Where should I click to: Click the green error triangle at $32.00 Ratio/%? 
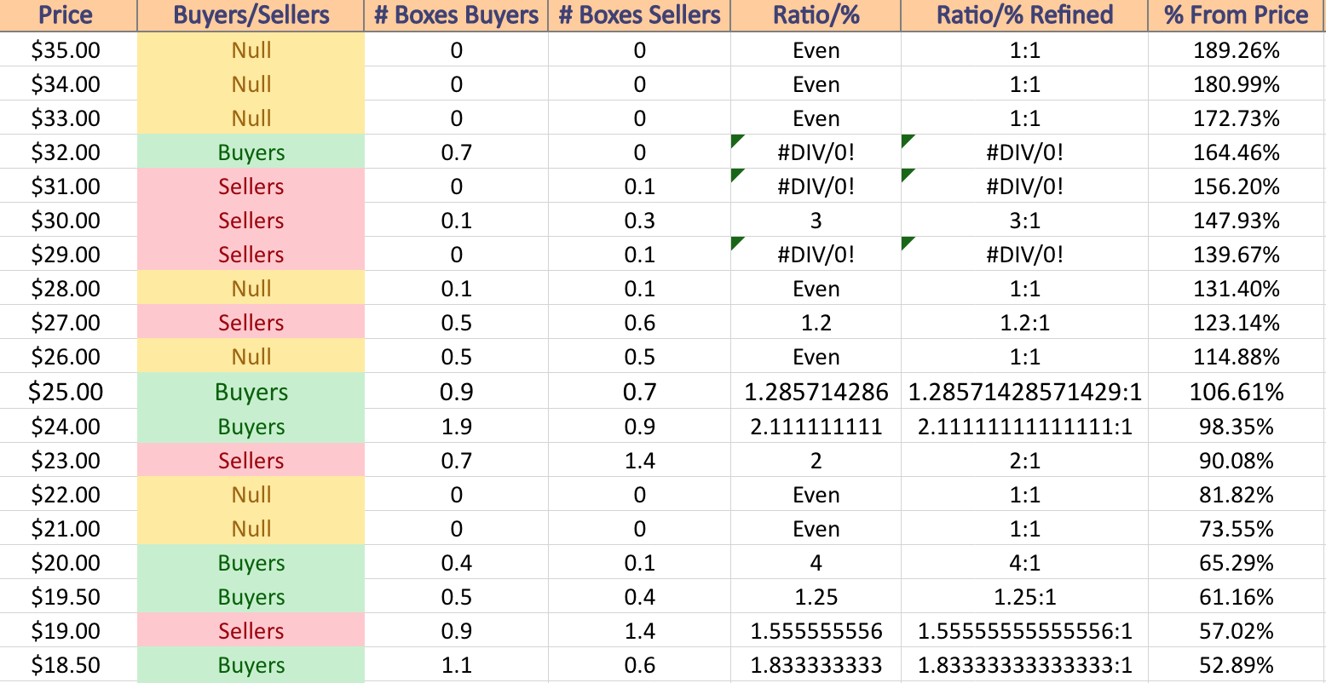click(x=735, y=140)
